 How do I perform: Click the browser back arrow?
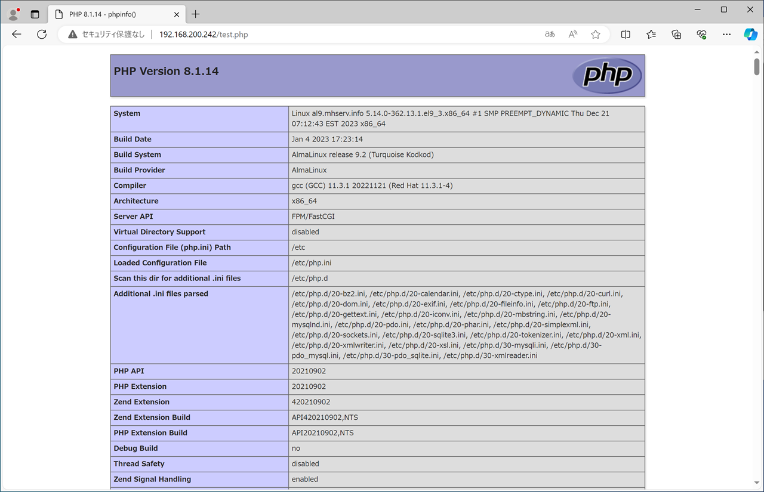[17, 35]
